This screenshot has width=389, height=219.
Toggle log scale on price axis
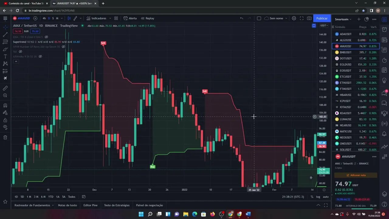[318, 197]
